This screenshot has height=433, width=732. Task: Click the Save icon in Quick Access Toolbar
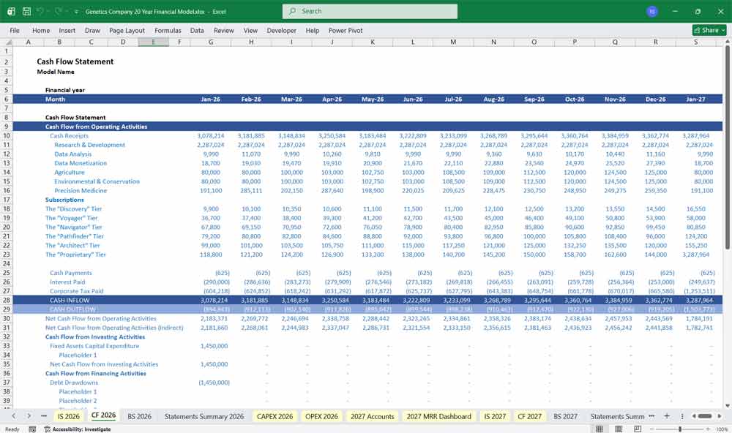(25, 11)
